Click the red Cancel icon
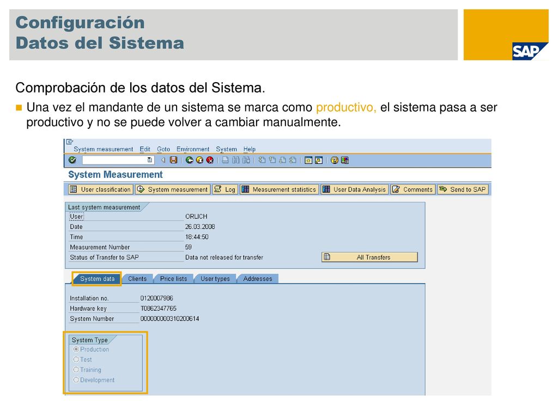The height and width of the screenshot is (418, 558). (210, 161)
